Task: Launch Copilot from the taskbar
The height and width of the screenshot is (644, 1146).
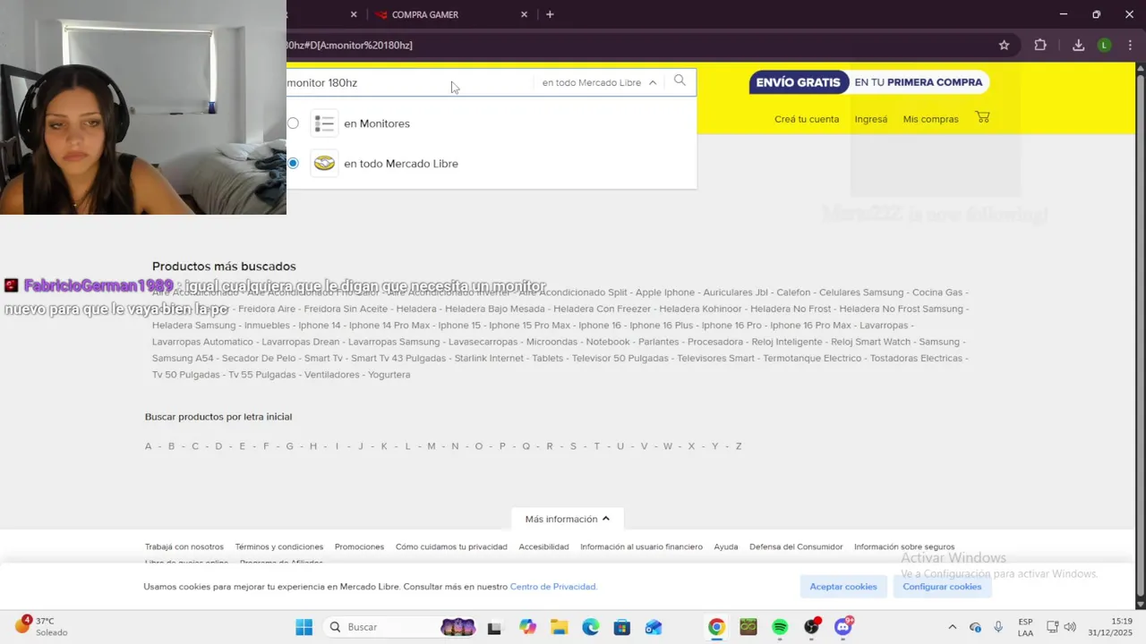Action: (x=528, y=627)
